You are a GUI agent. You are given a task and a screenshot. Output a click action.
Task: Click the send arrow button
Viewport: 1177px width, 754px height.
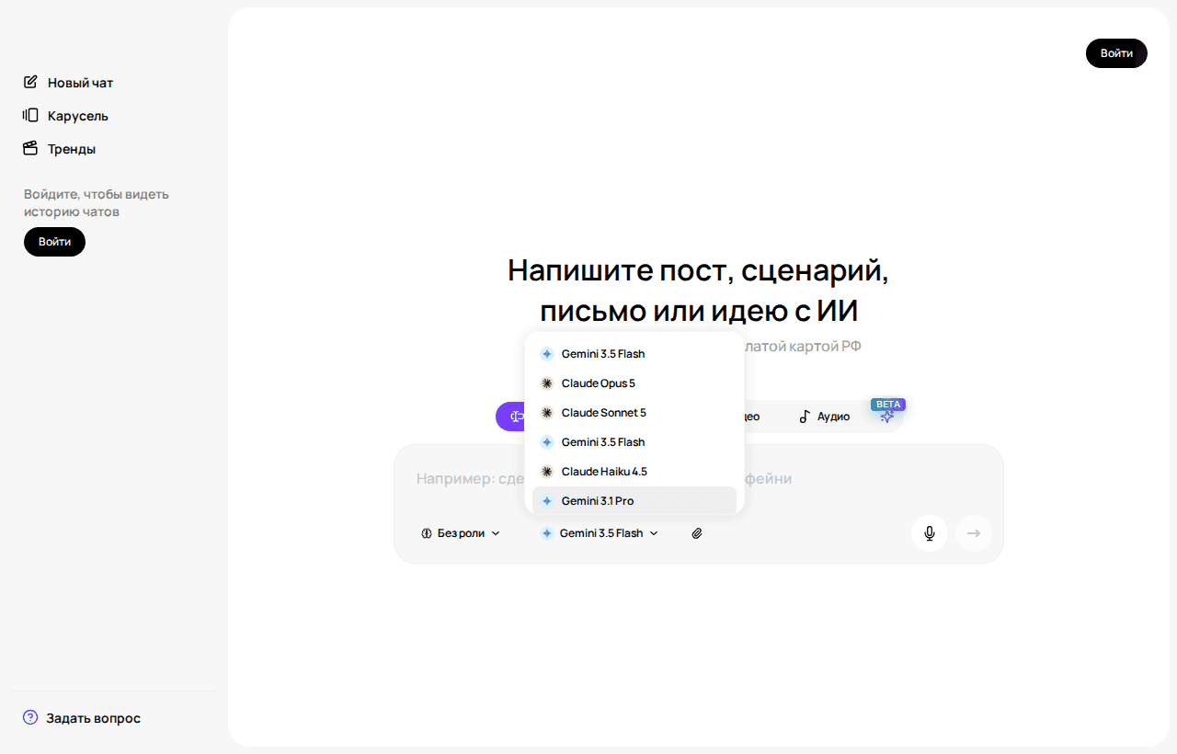click(x=974, y=533)
